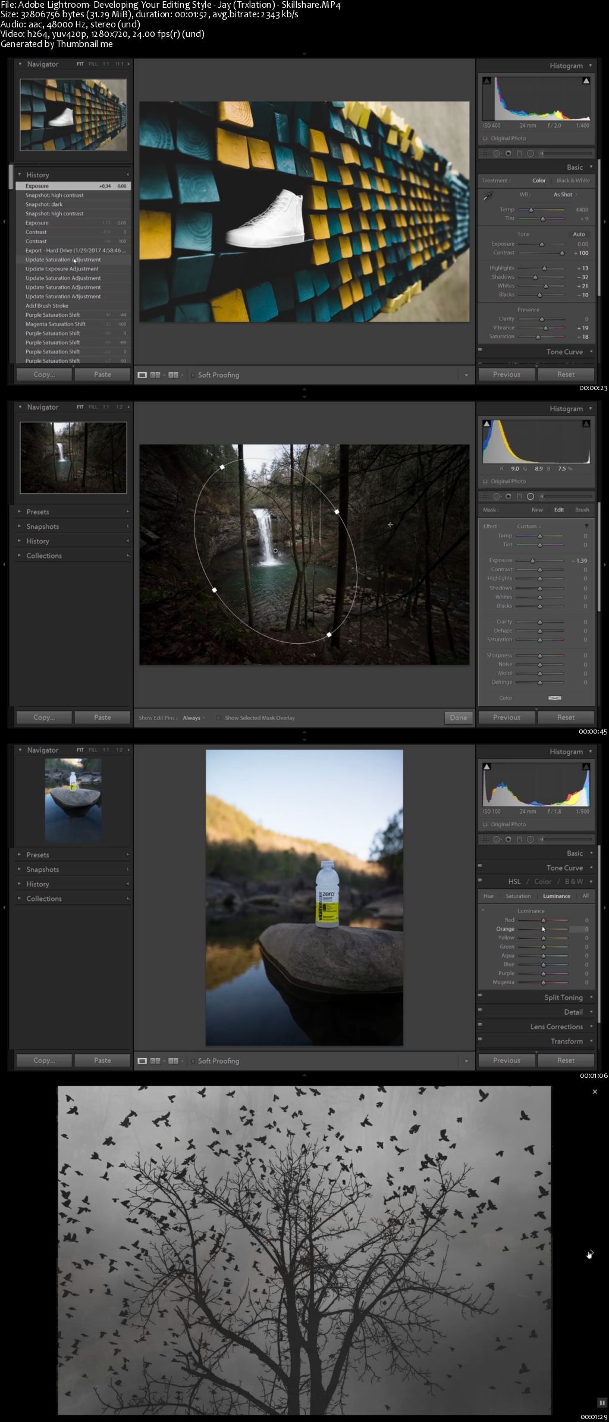Expand Lens Corrections panel

[591, 1027]
